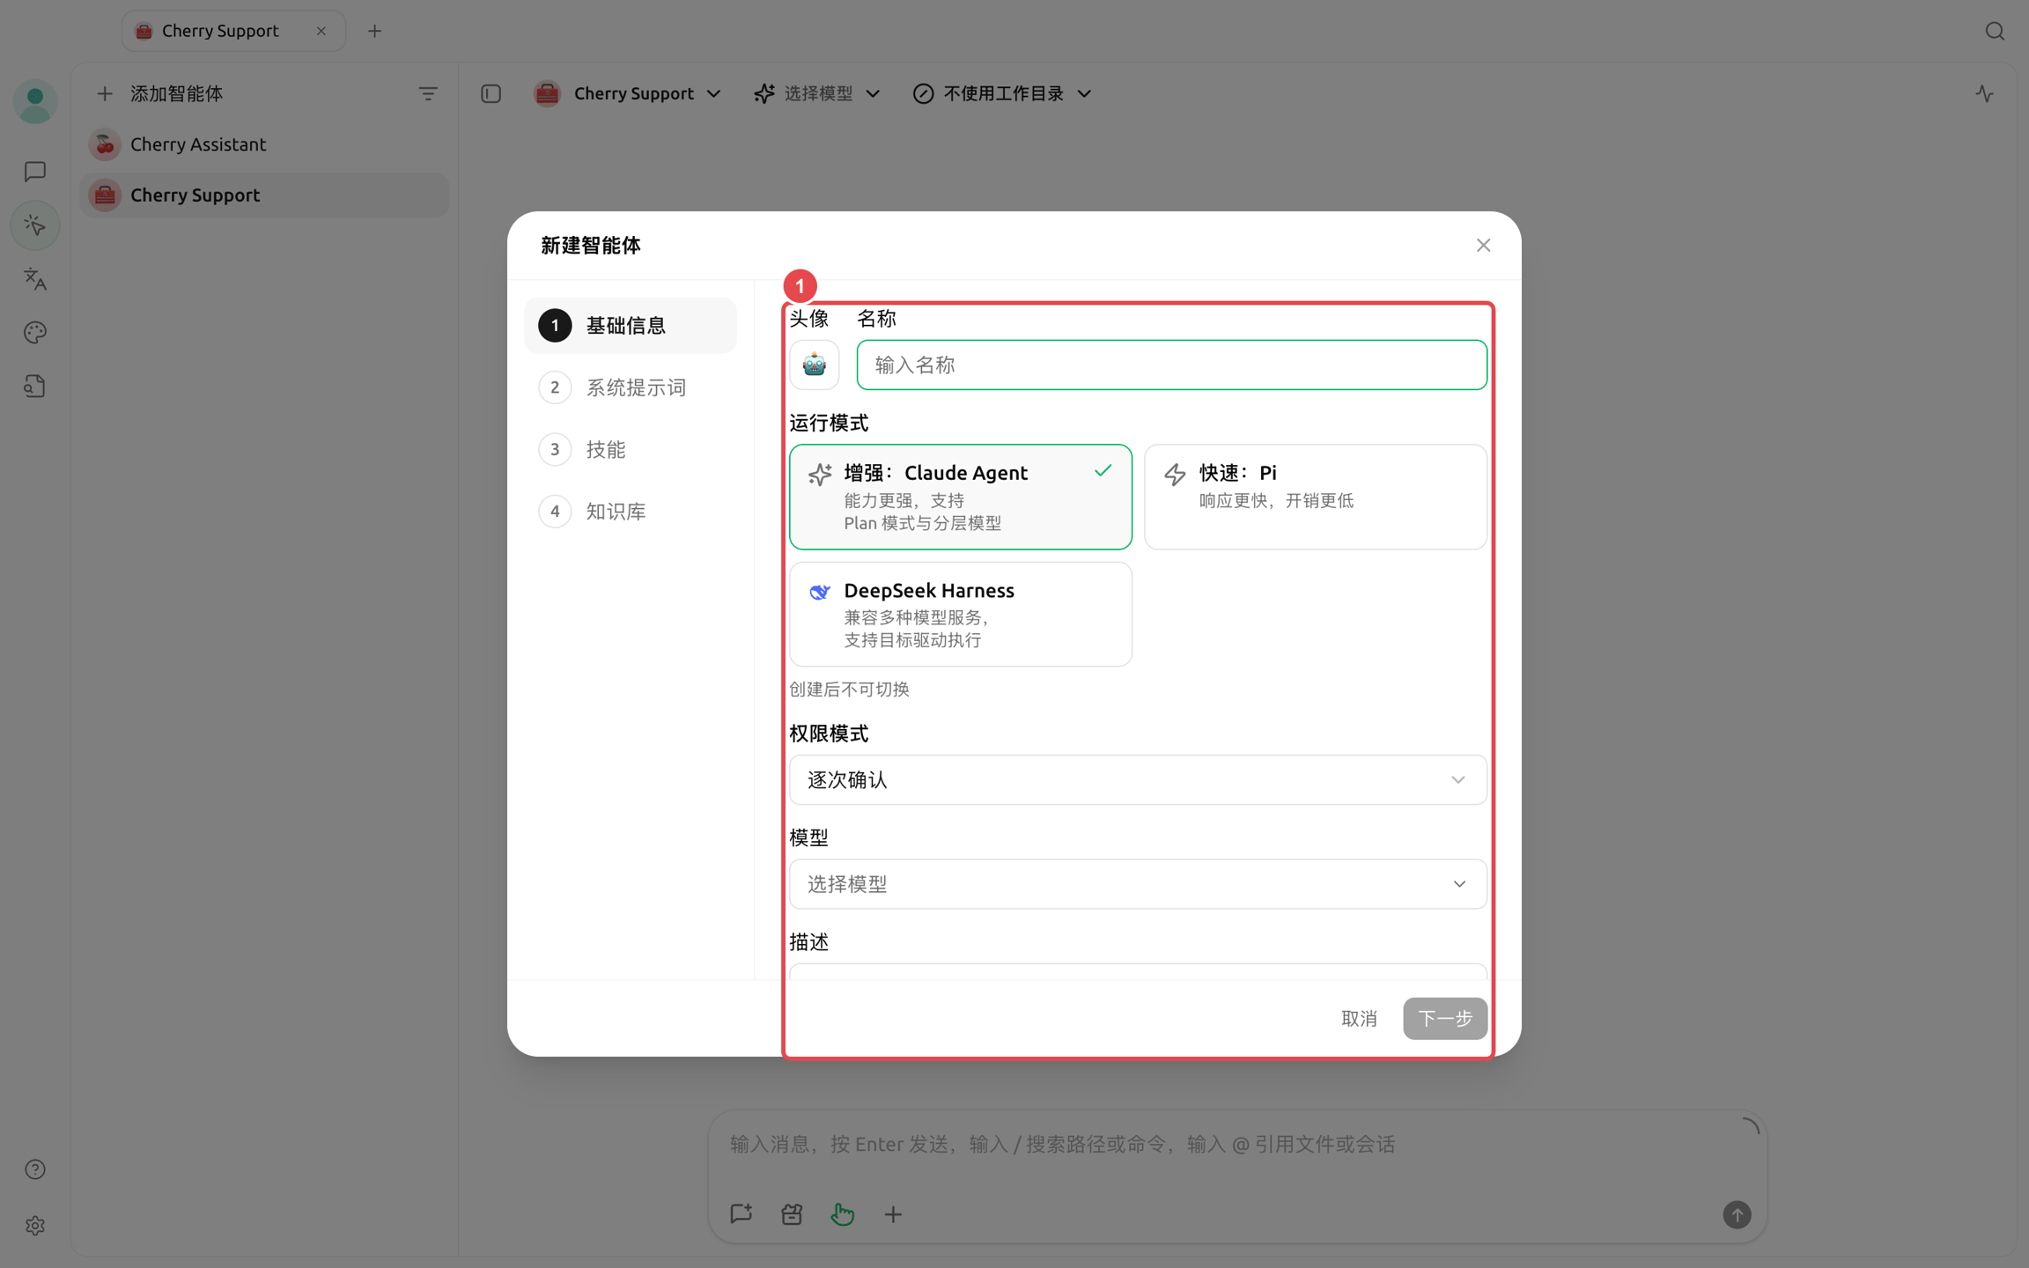Open the translate sidebar icon
This screenshot has width=2029, height=1268.
click(x=35, y=279)
